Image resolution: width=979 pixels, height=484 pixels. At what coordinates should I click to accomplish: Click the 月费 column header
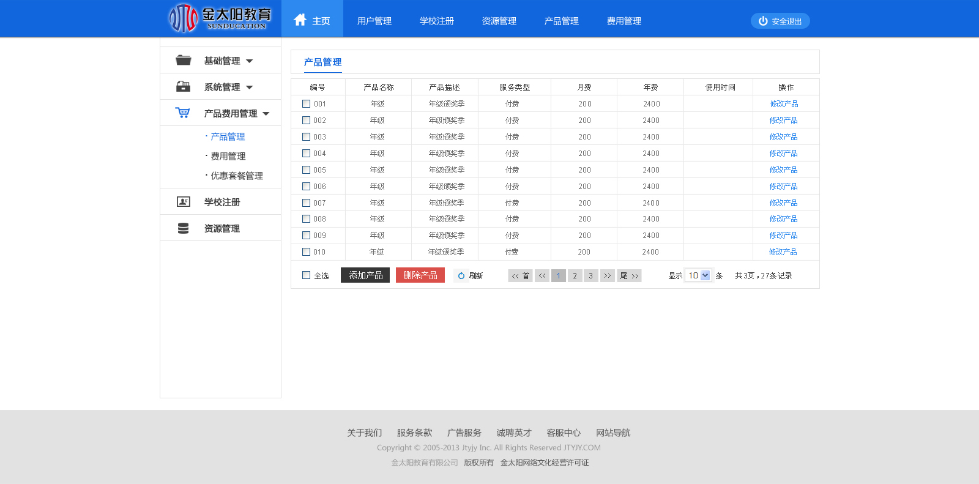[584, 87]
